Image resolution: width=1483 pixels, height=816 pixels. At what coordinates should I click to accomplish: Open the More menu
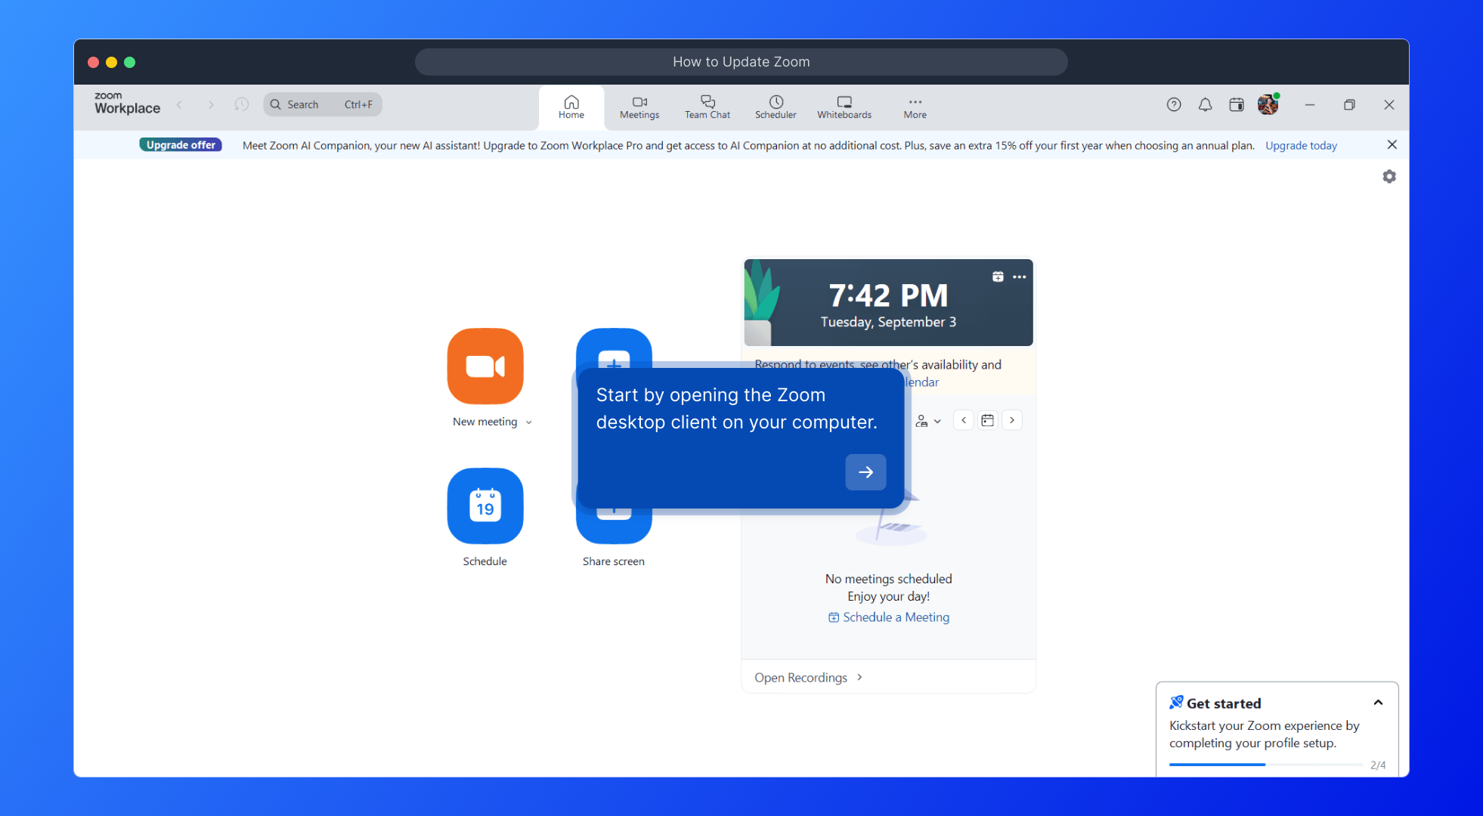click(x=915, y=107)
